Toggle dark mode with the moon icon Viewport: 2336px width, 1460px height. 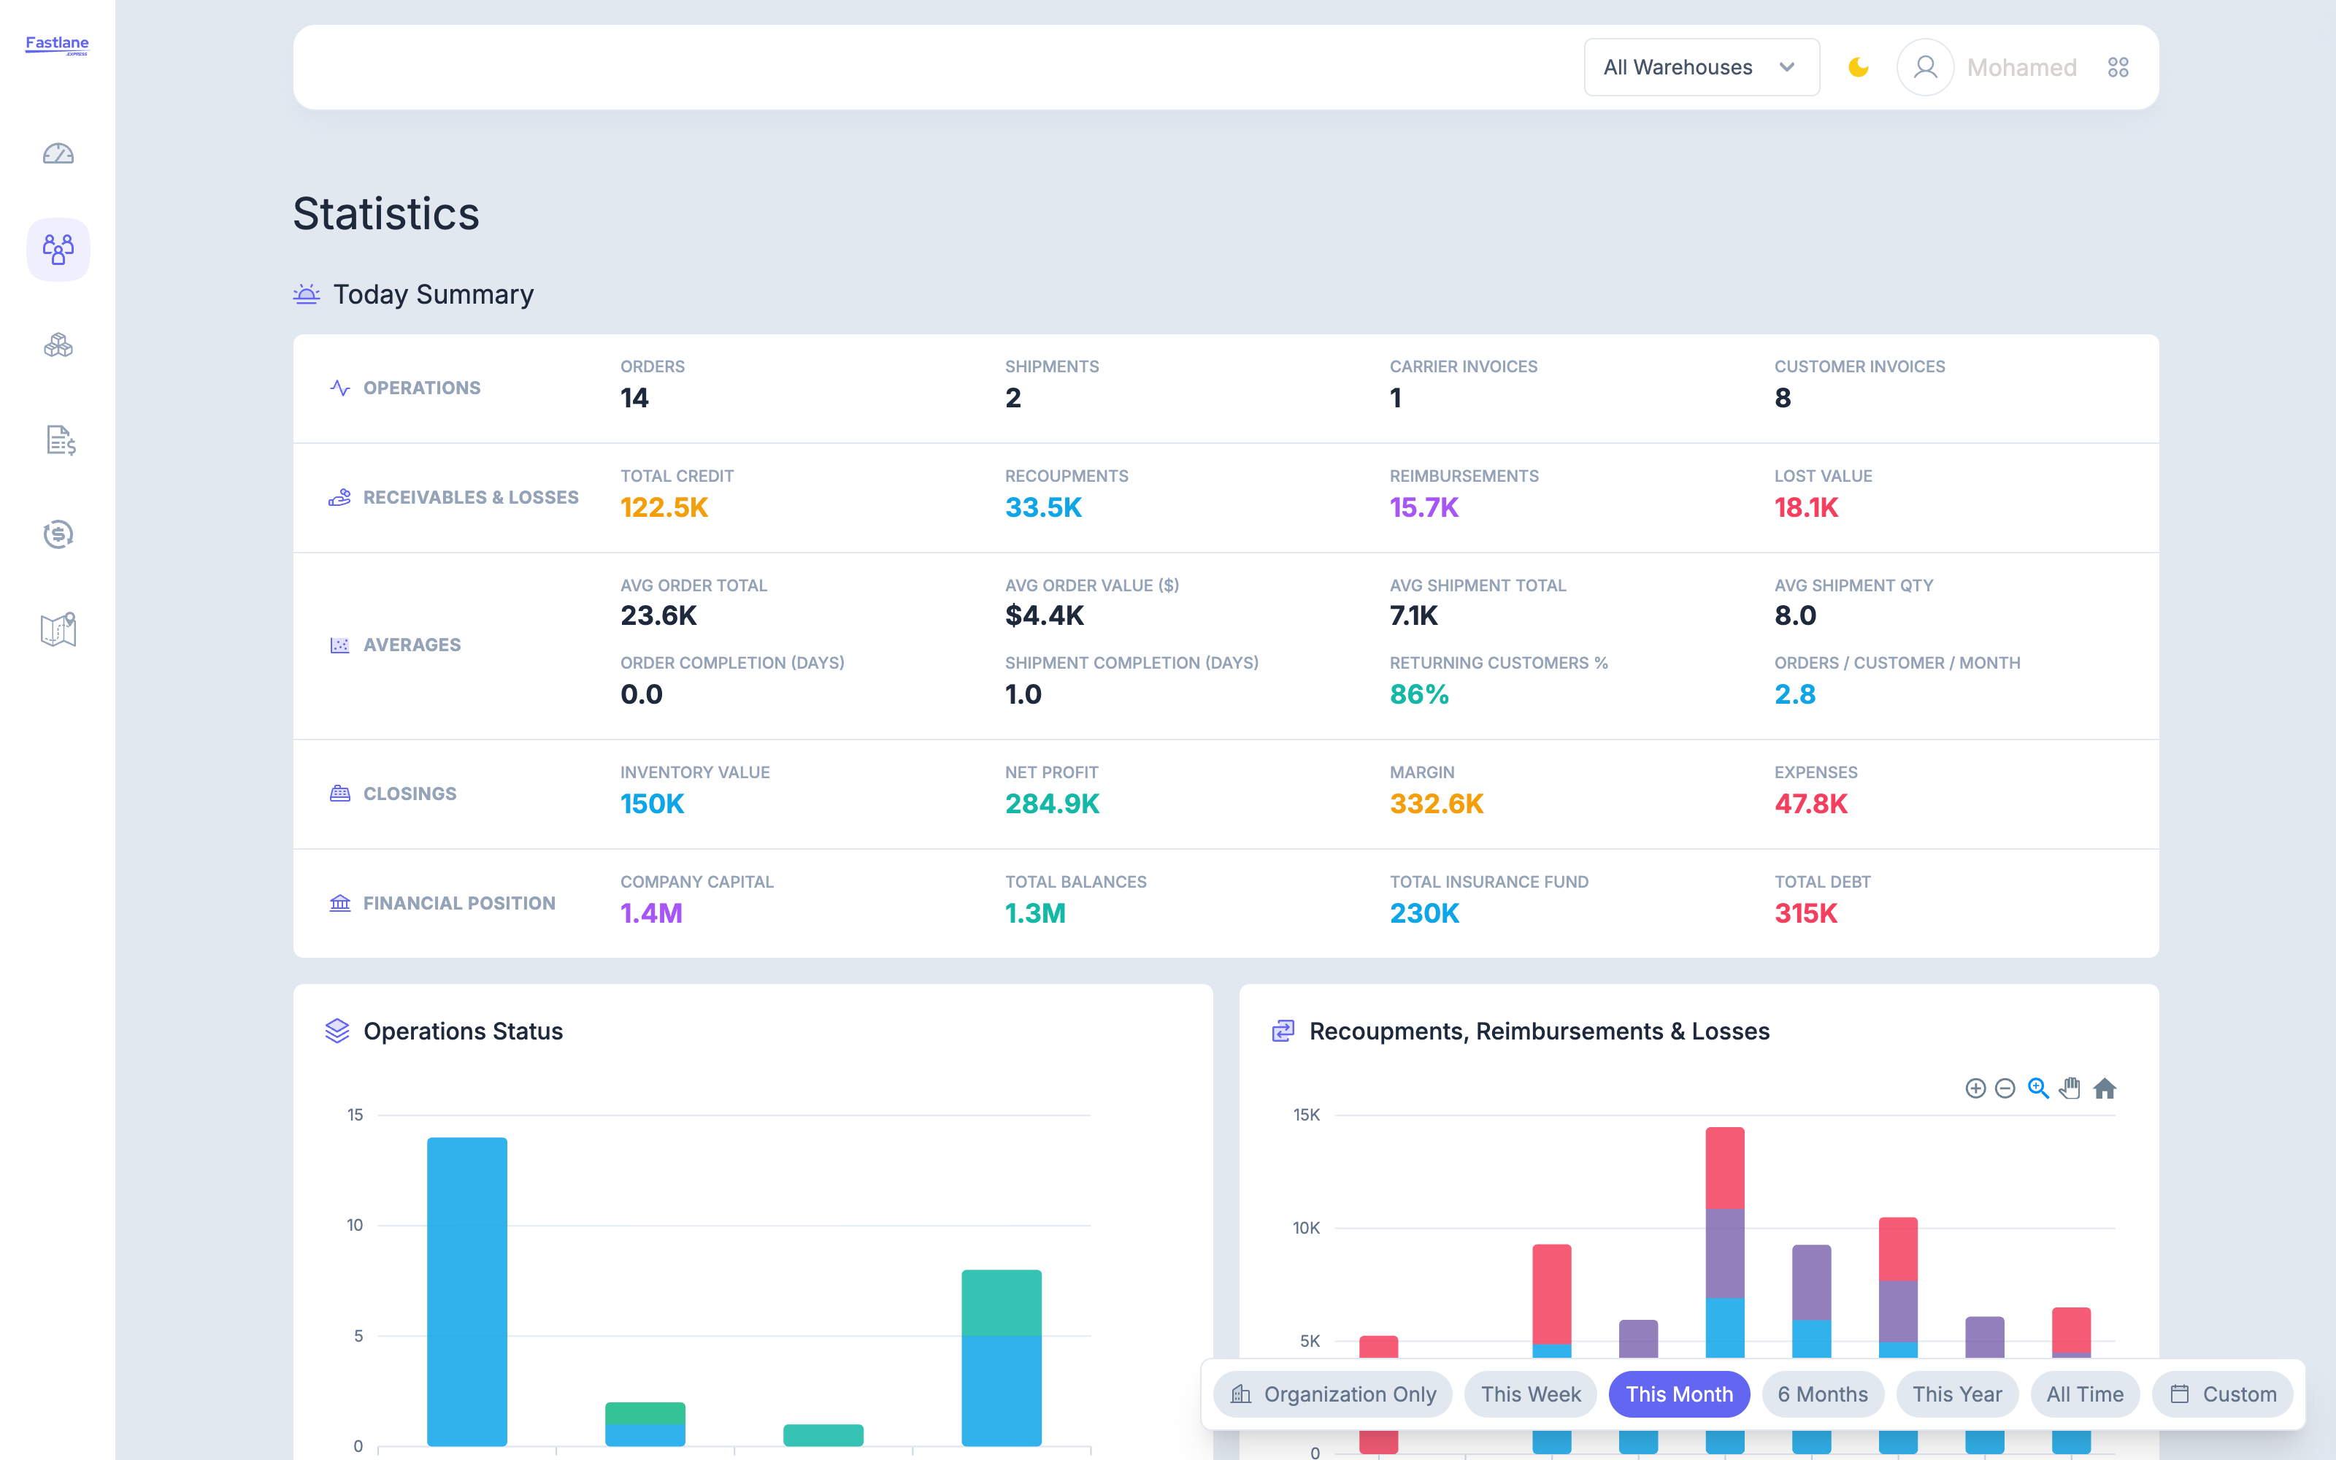click(x=1858, y=68)
